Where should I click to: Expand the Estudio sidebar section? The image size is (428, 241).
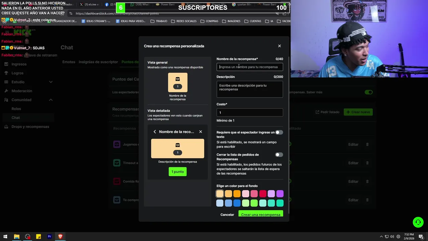tap(51, 82)
